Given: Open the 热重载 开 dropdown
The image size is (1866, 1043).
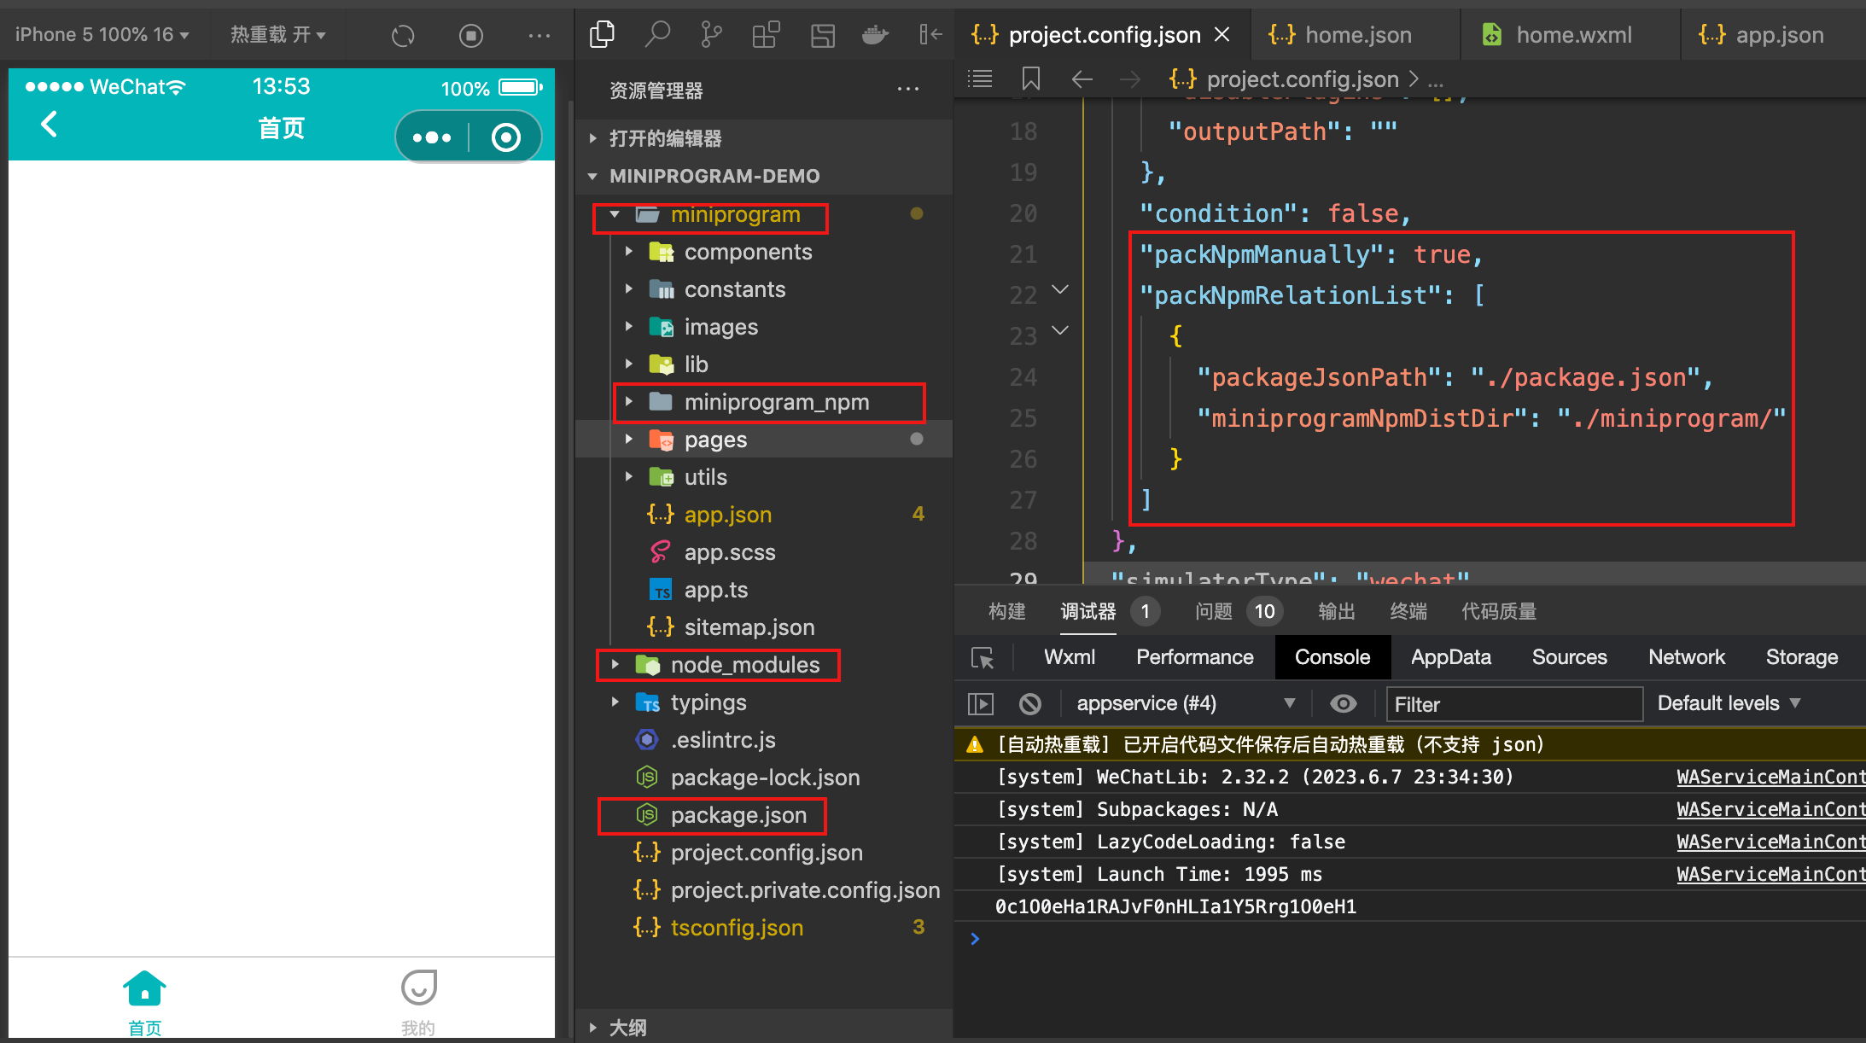Looking at the screenshot, I should 278,35.
